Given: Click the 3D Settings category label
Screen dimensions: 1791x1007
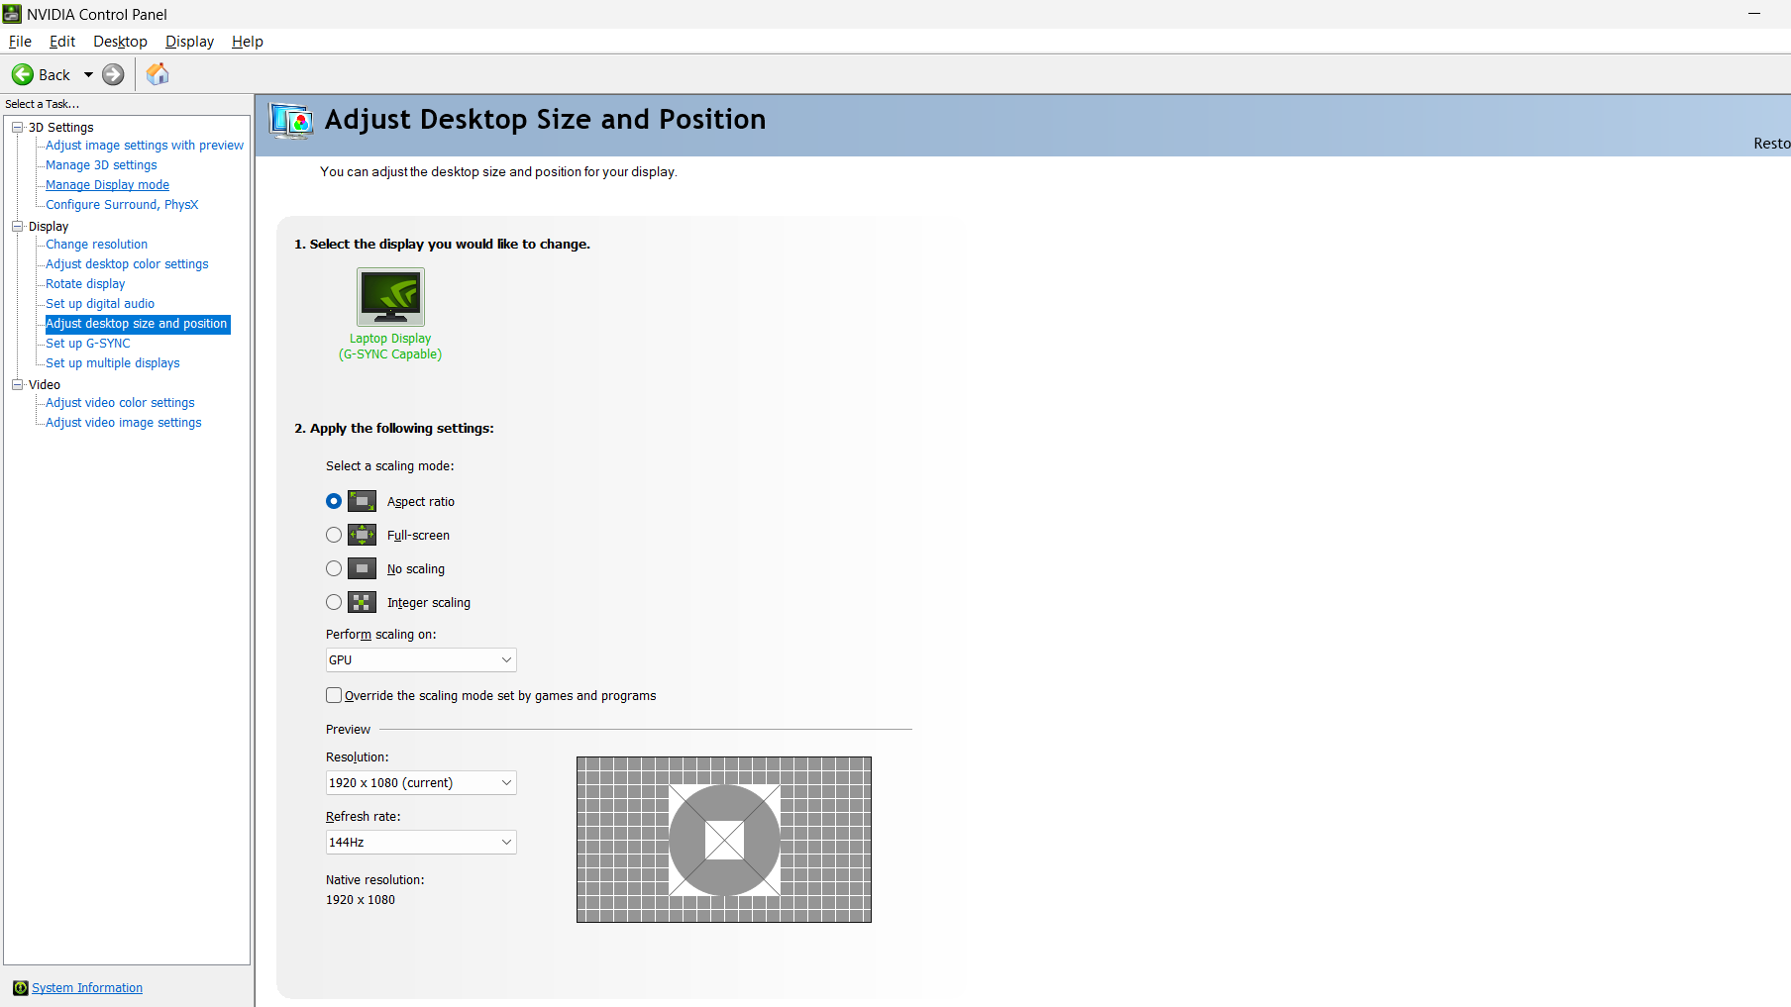Looking at the screenshot, I should pyautogui.click(x=61, y=128).
